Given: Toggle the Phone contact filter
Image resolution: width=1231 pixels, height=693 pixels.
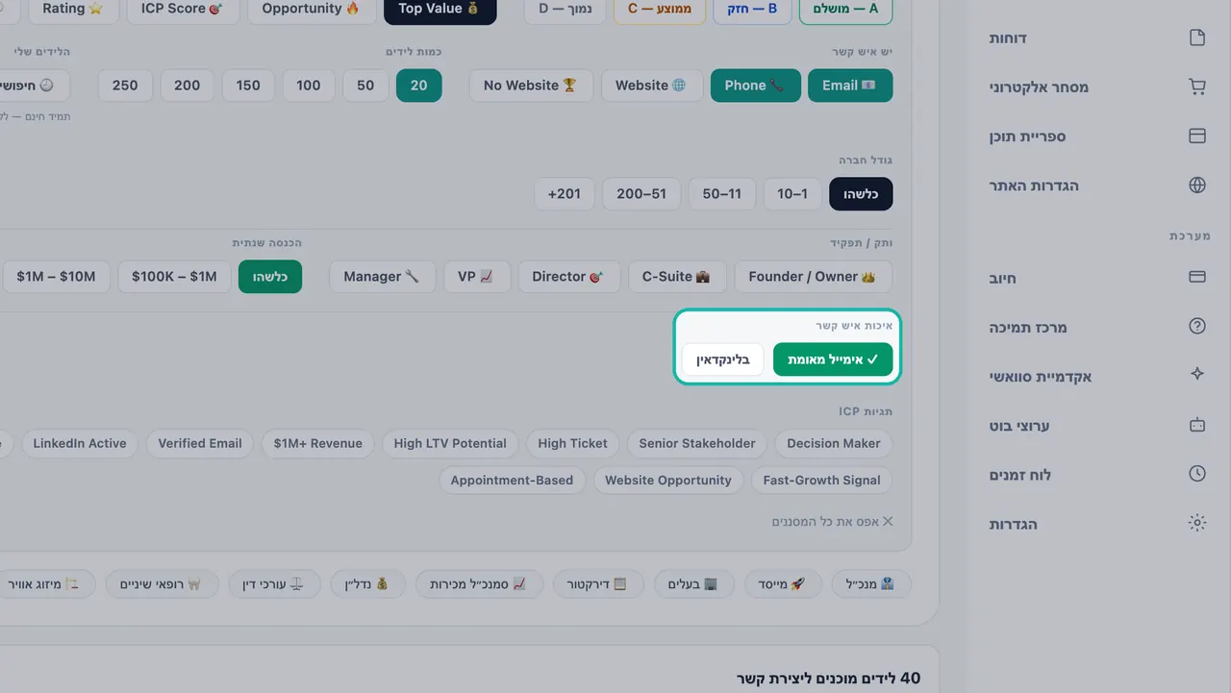Looking at the screenshot, I should tap(756, 85).
